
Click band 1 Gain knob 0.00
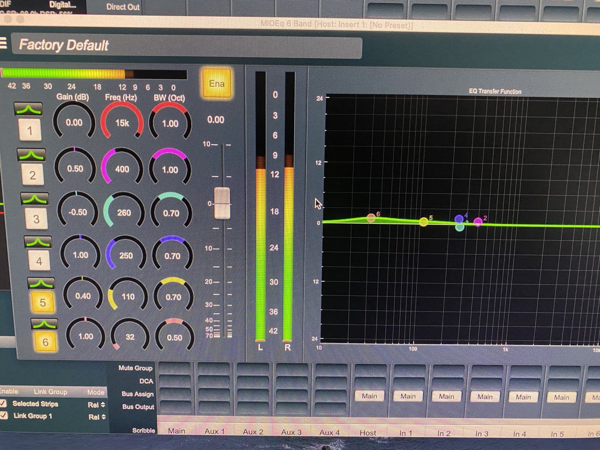tap(74, 122)
